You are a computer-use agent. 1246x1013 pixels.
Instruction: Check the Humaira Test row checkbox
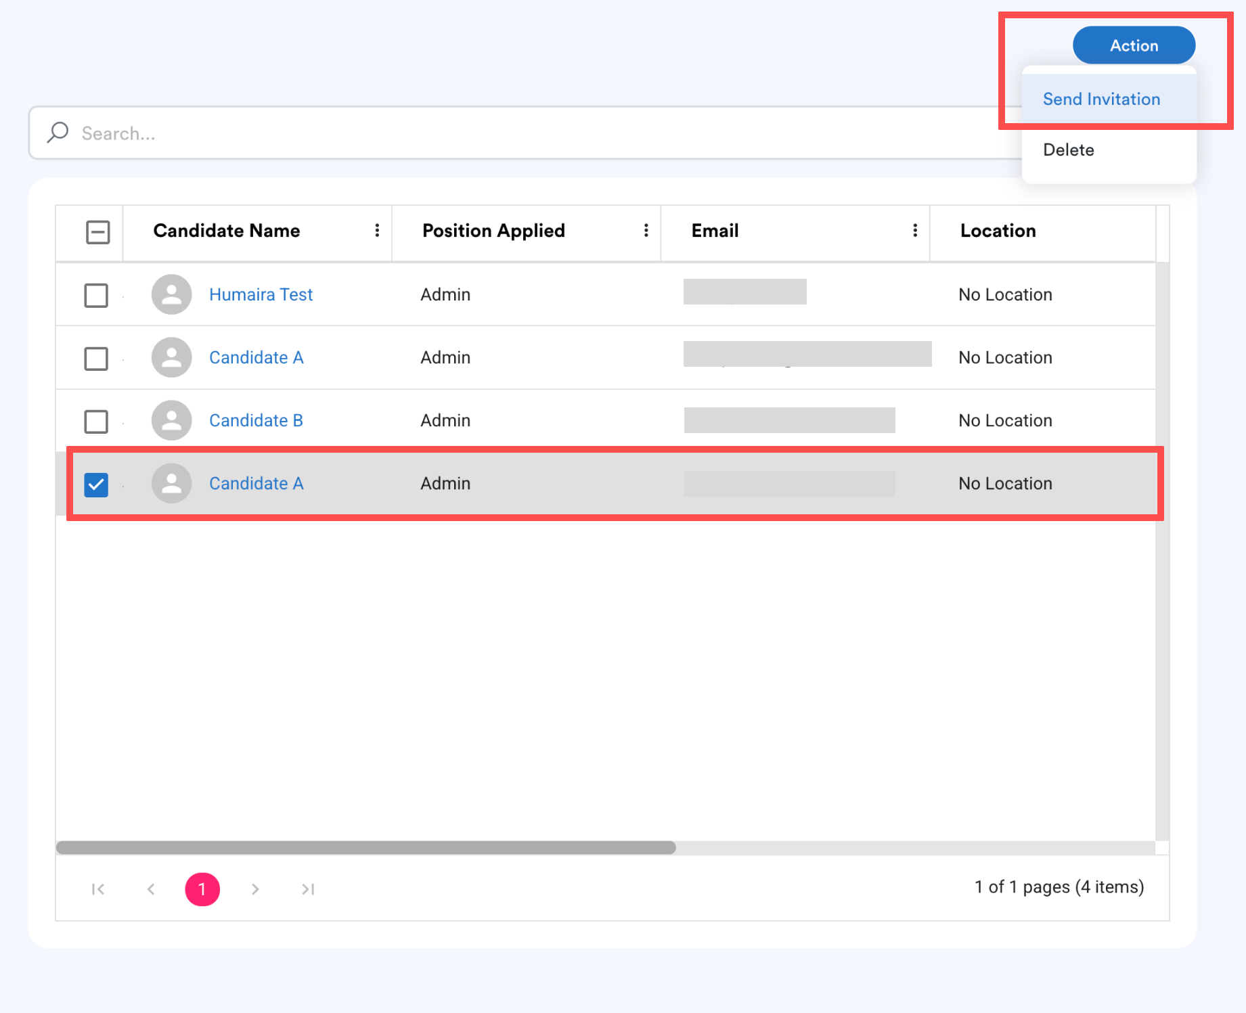(96, 295)
